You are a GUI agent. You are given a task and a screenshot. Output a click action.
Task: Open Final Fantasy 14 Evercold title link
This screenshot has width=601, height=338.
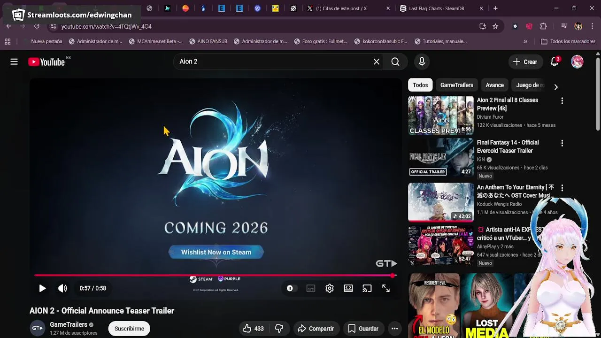tap(508, 146)
